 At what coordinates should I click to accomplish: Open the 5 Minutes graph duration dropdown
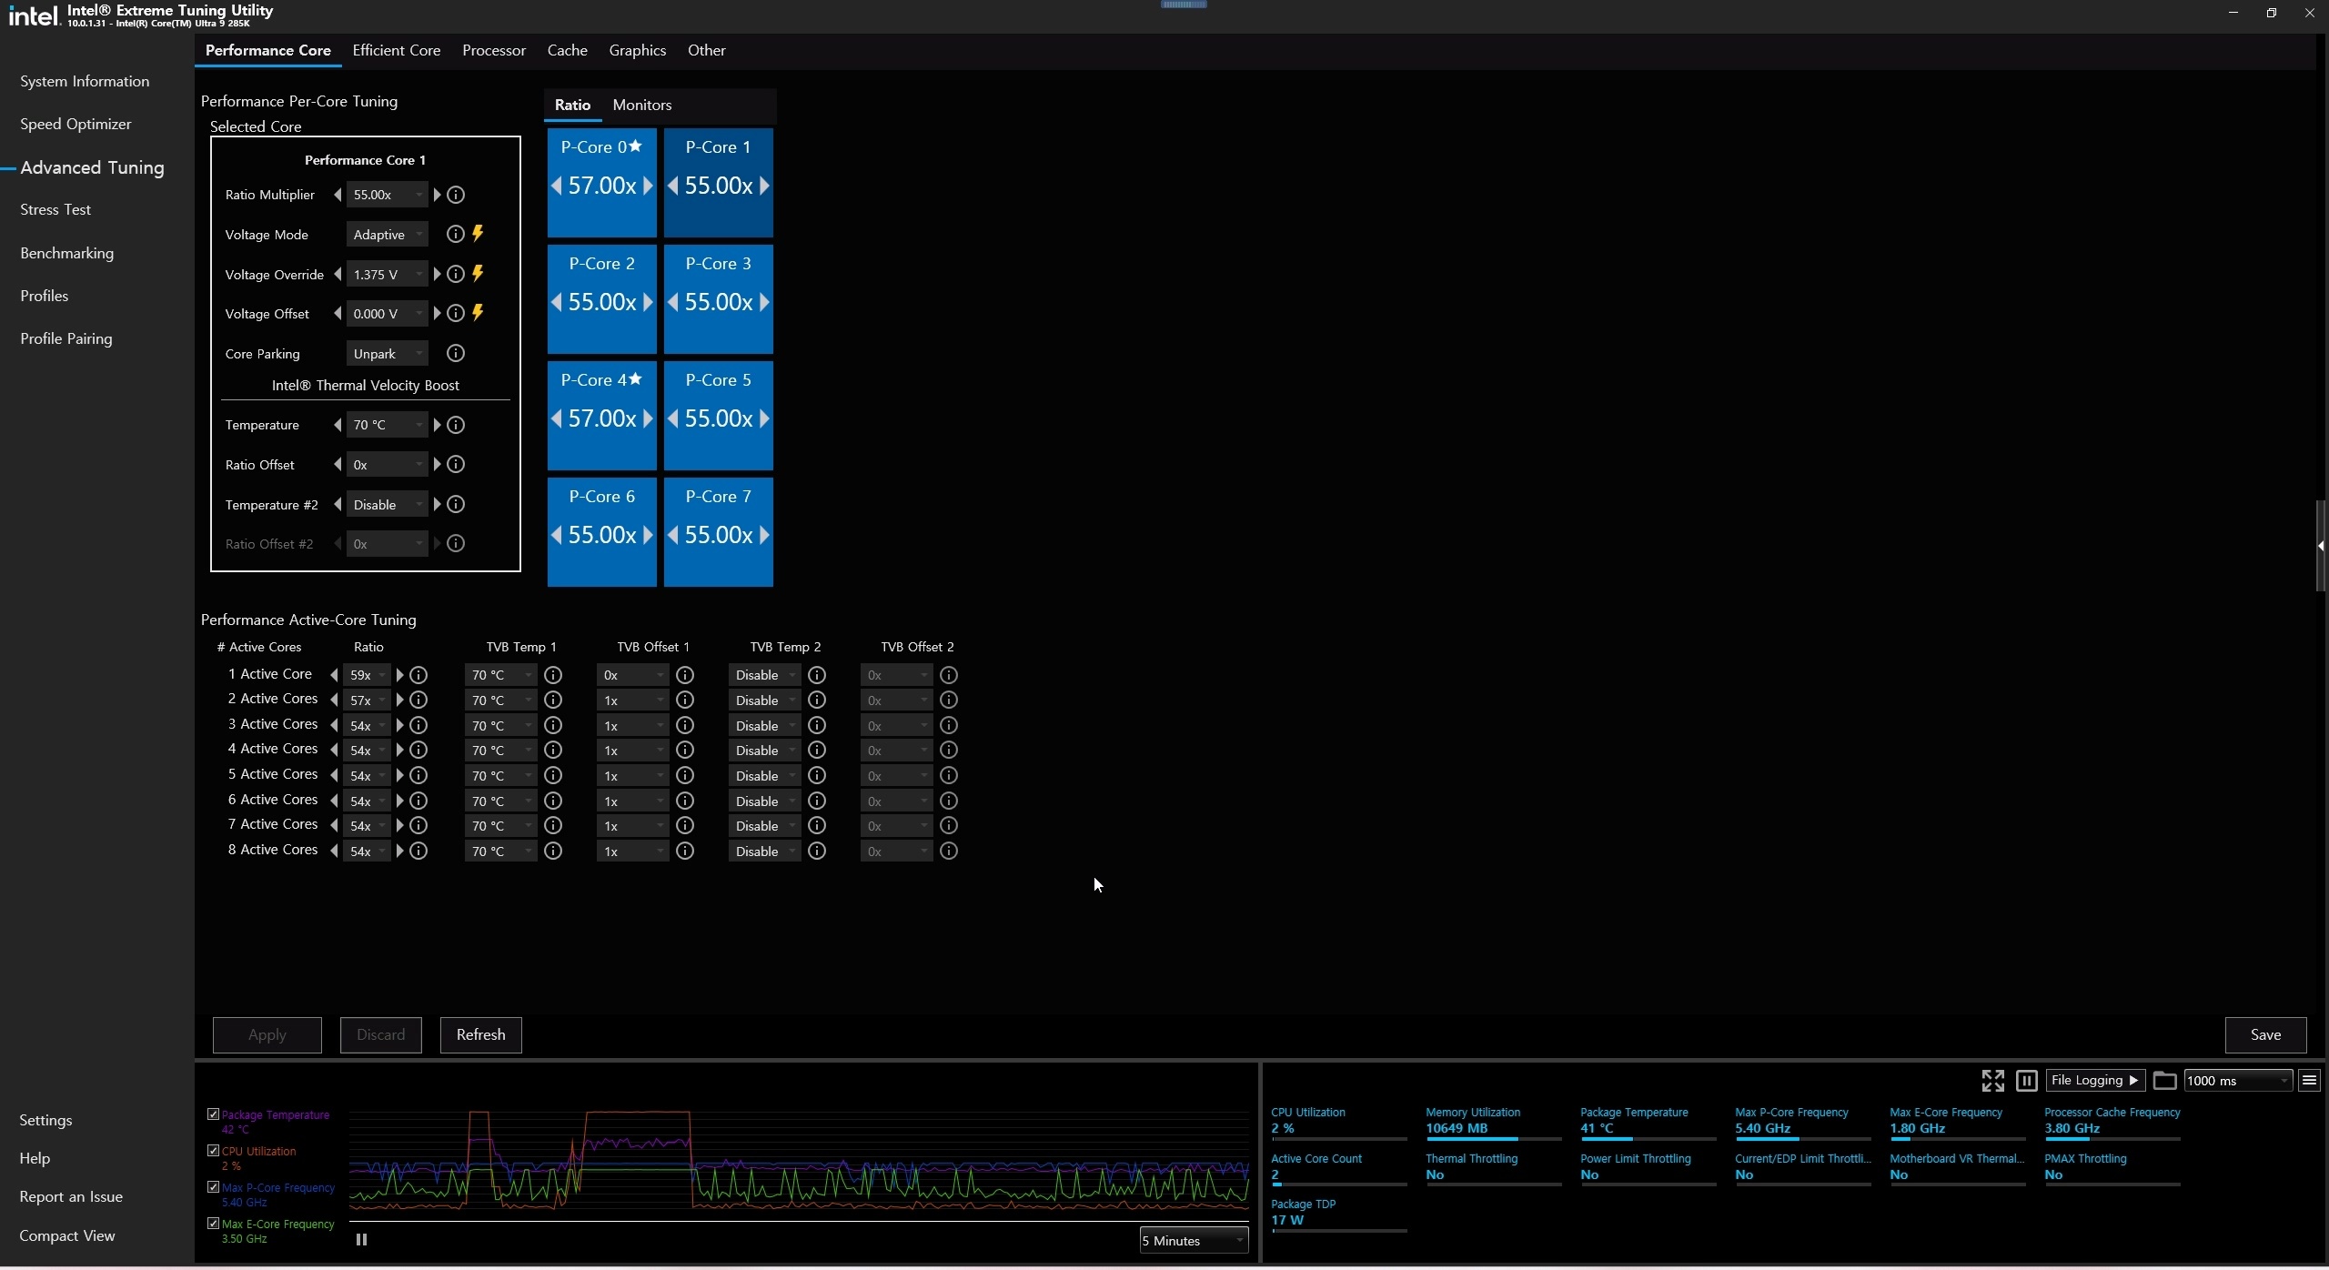1194,1240
